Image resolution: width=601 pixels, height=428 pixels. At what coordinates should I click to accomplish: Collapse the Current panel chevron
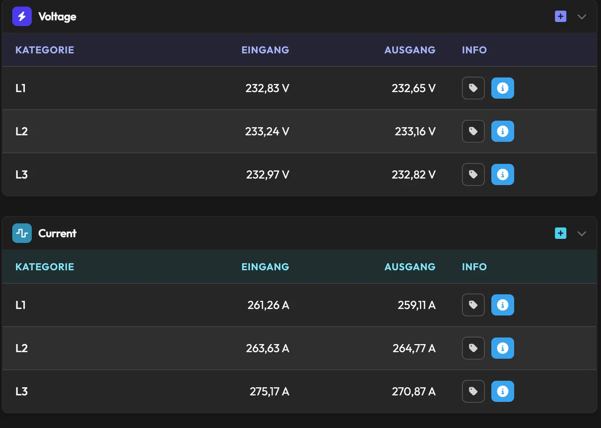[x=582, y=234]
